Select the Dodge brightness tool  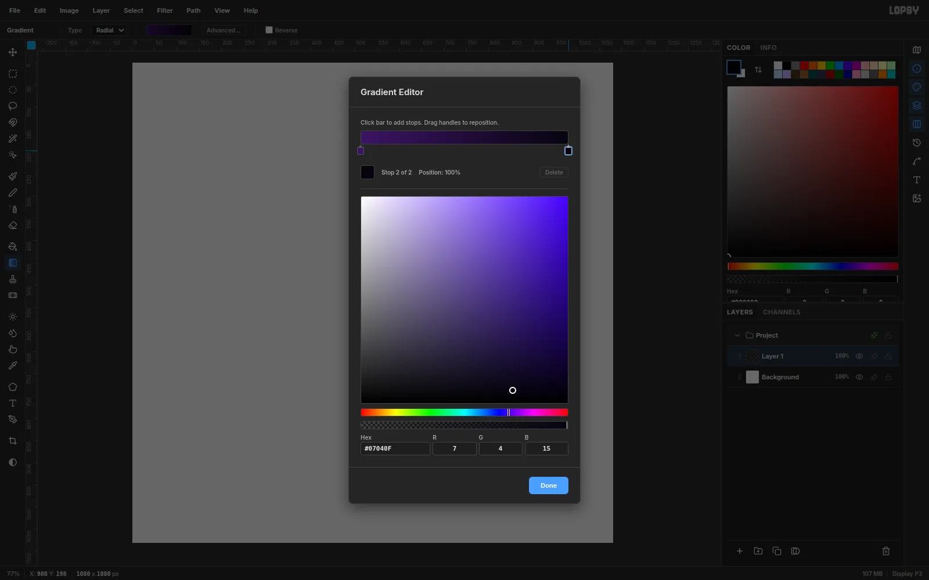[x=13, y=317]
